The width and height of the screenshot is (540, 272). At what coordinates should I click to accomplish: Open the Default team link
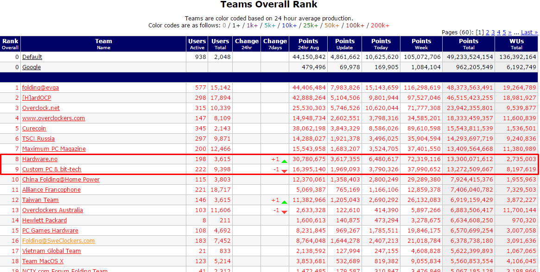tap(32, 57)
